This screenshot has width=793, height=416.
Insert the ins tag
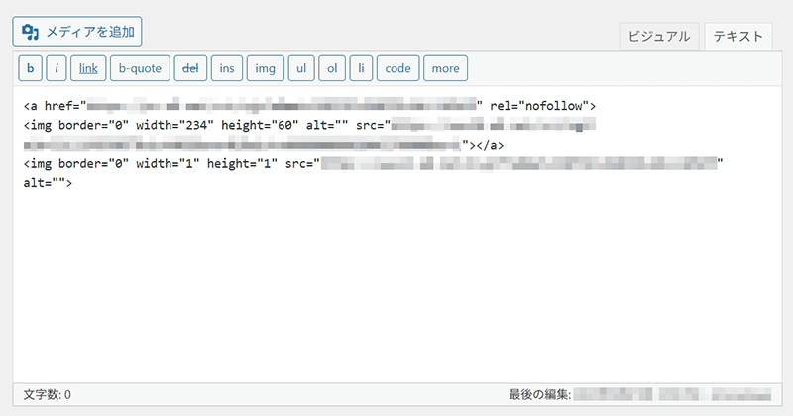pos(227,68)
